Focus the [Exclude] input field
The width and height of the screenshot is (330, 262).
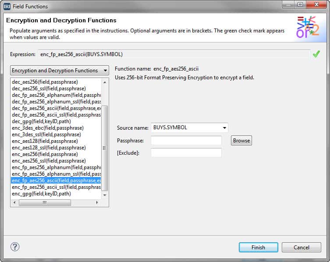click(186, 152)
